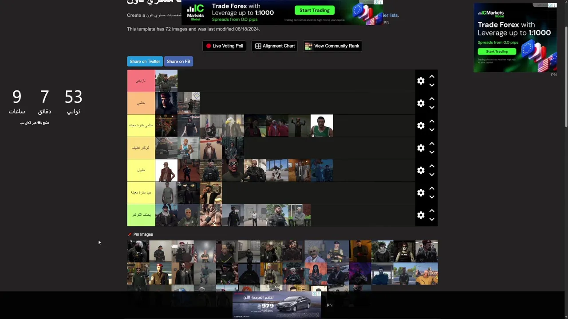The height and width of the screenshot is (319, 568).
Task: Move the عالمي tier row up
Action: [x=432, y=99]
